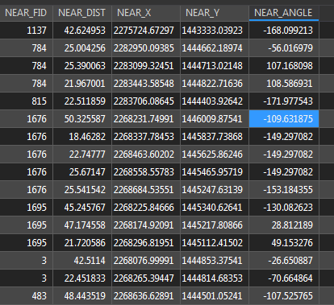Select NEAR_ANGLE value 28.812189
The height and width of the screenshot is (305, 334).
point(284,225)
